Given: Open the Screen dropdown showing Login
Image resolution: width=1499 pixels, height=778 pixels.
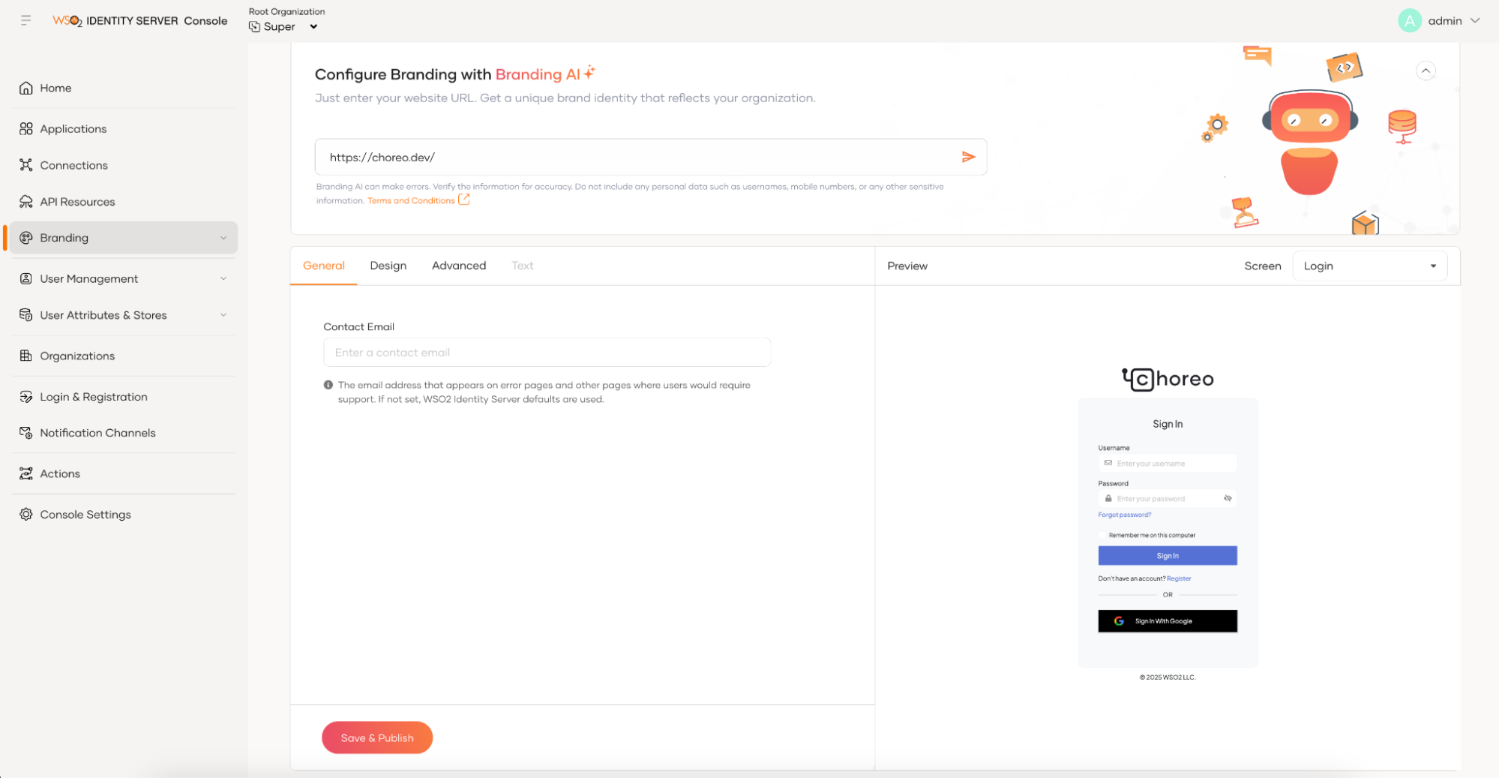Looking at the screenshot, I should pos(1369,266).
